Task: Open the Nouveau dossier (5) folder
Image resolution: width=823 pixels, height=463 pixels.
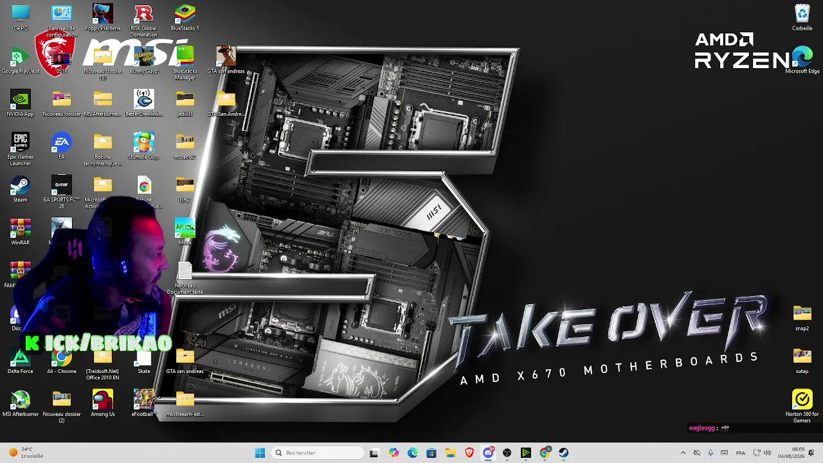Action: pos(103,64)
